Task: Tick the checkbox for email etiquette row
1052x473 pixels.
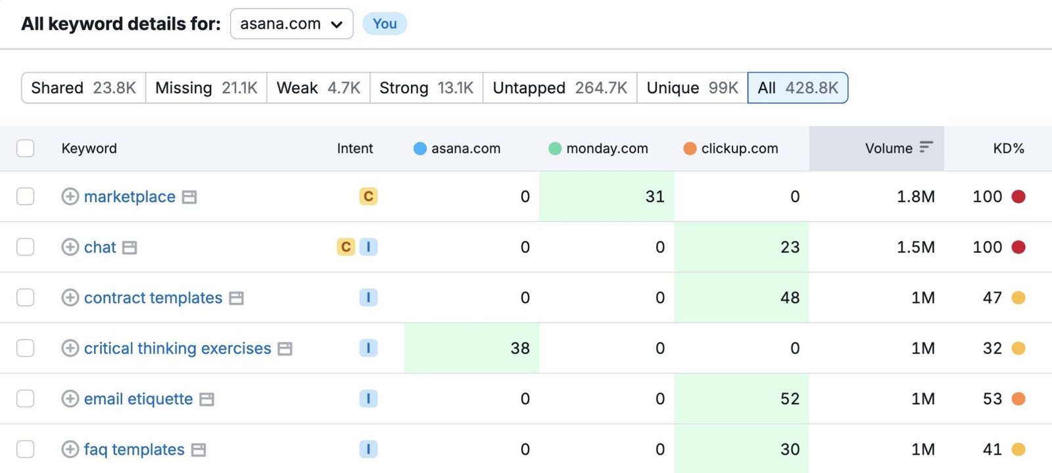Action: click(25, 399)
